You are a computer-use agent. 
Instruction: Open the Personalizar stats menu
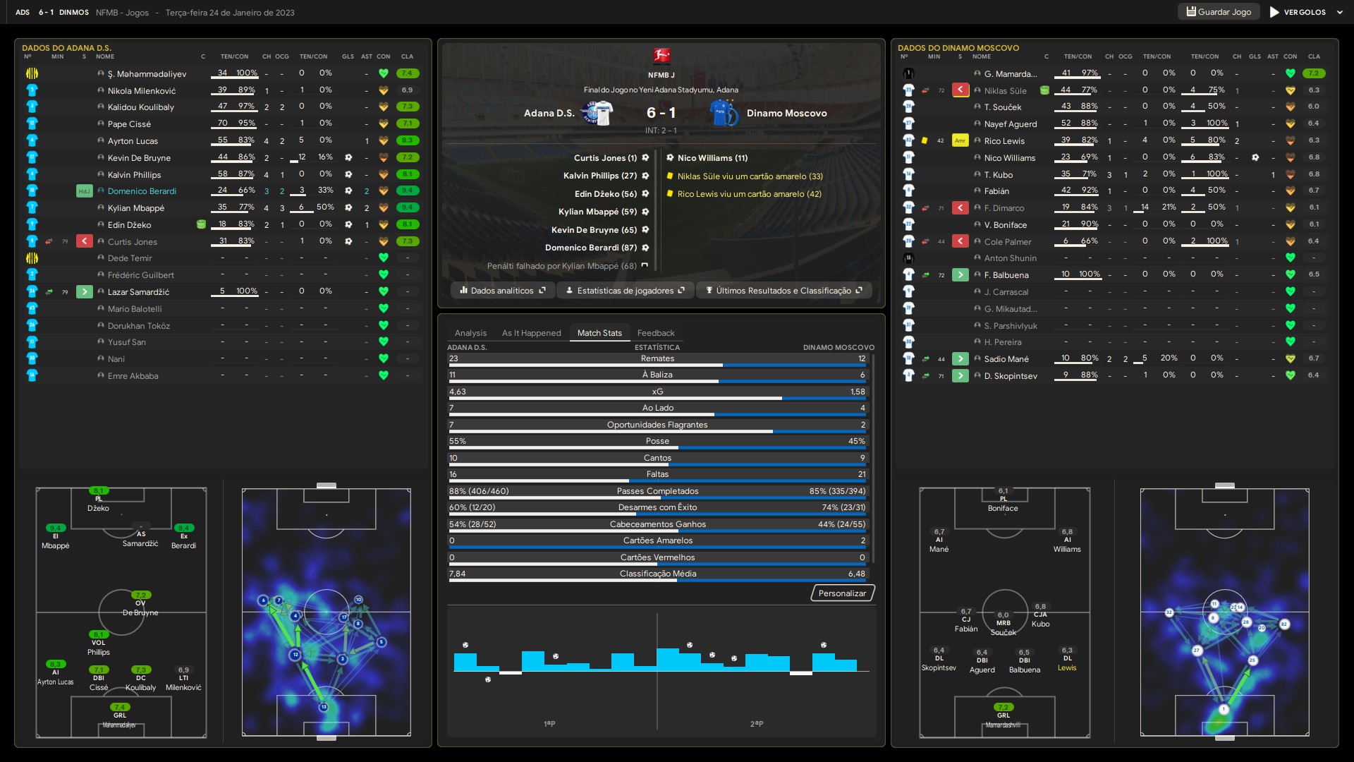(x=843, y=593)
